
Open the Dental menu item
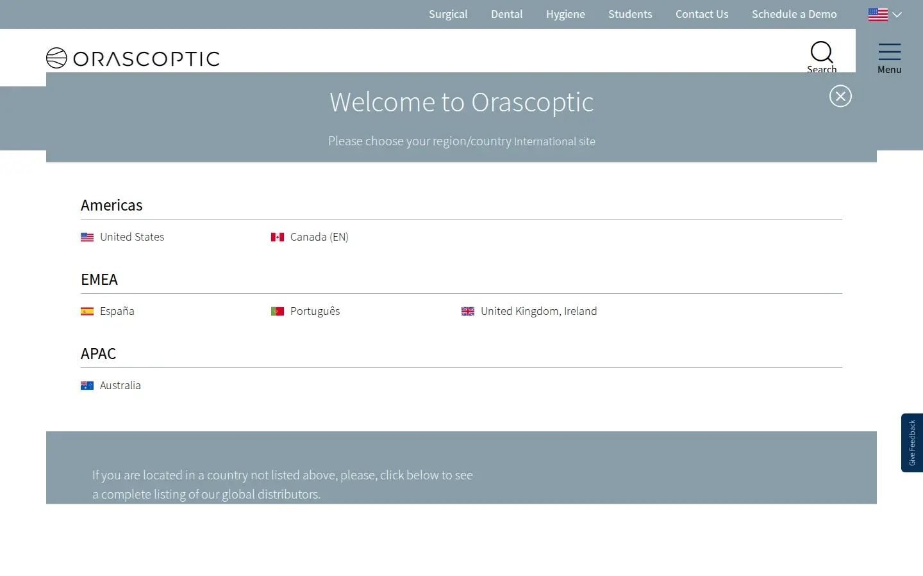tap(507, 14)
